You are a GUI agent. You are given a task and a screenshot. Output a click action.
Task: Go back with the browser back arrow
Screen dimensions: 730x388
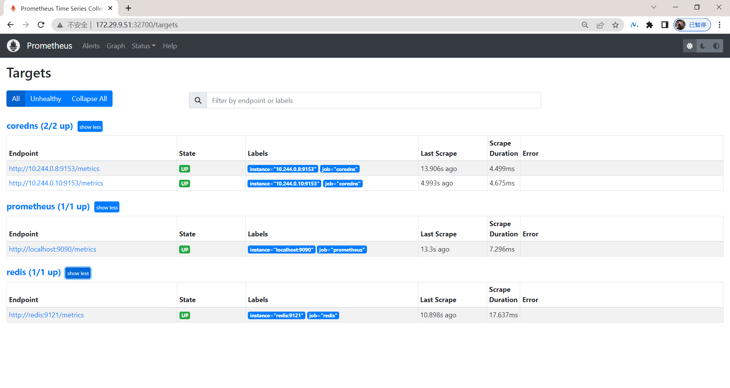tap(10, 25)
